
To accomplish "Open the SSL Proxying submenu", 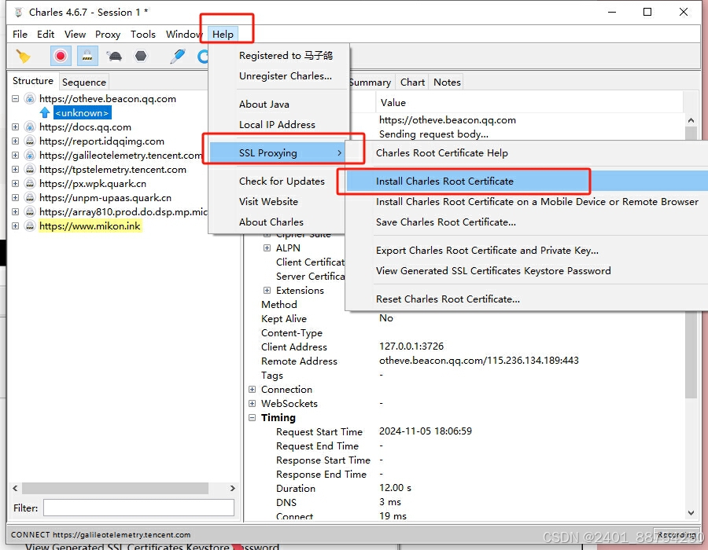I will click(x=278, y=153).
